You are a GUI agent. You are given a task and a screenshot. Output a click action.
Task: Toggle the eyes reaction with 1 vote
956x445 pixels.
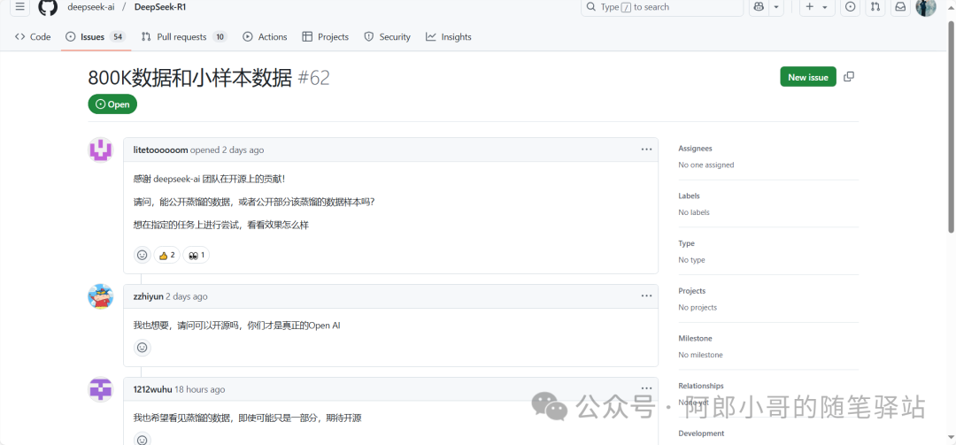tap(196, 255)
